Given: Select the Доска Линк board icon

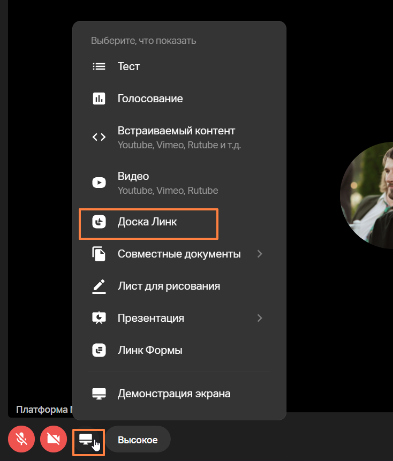Looking at the screenshot, I should click(99, 222).
